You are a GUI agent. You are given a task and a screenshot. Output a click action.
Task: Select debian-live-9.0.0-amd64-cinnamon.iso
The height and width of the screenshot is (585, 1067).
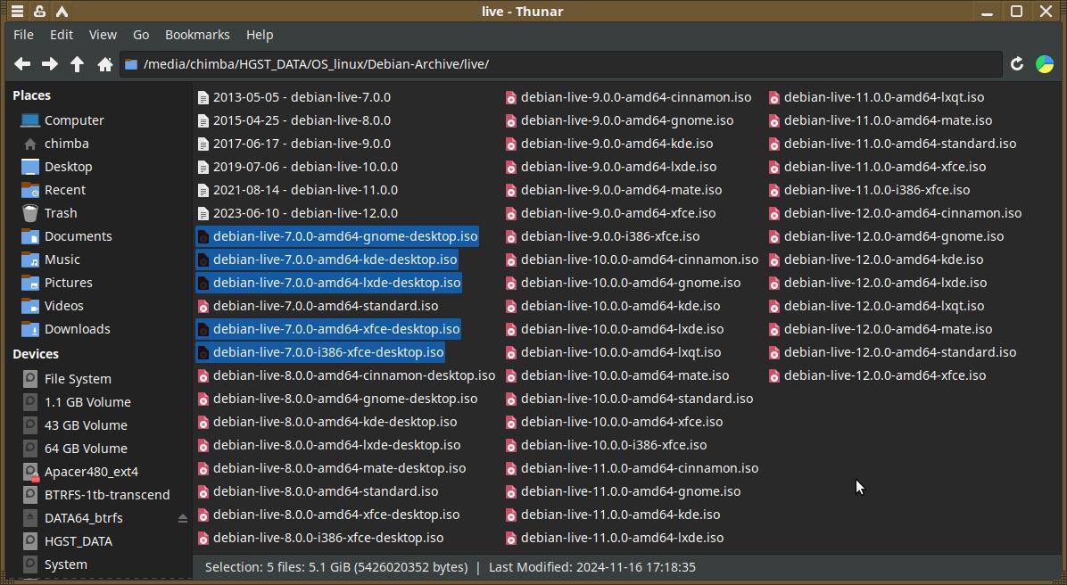(628, 97)
